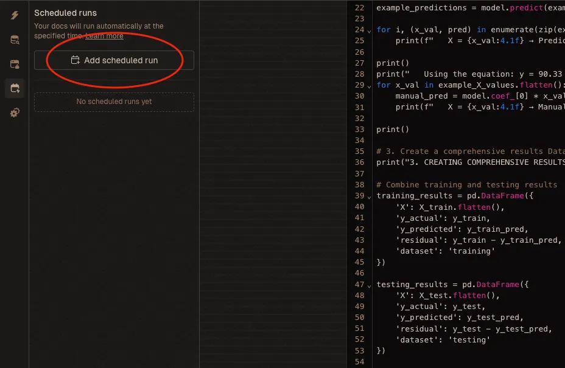Open the database search sidebar icon

point(15,40)
